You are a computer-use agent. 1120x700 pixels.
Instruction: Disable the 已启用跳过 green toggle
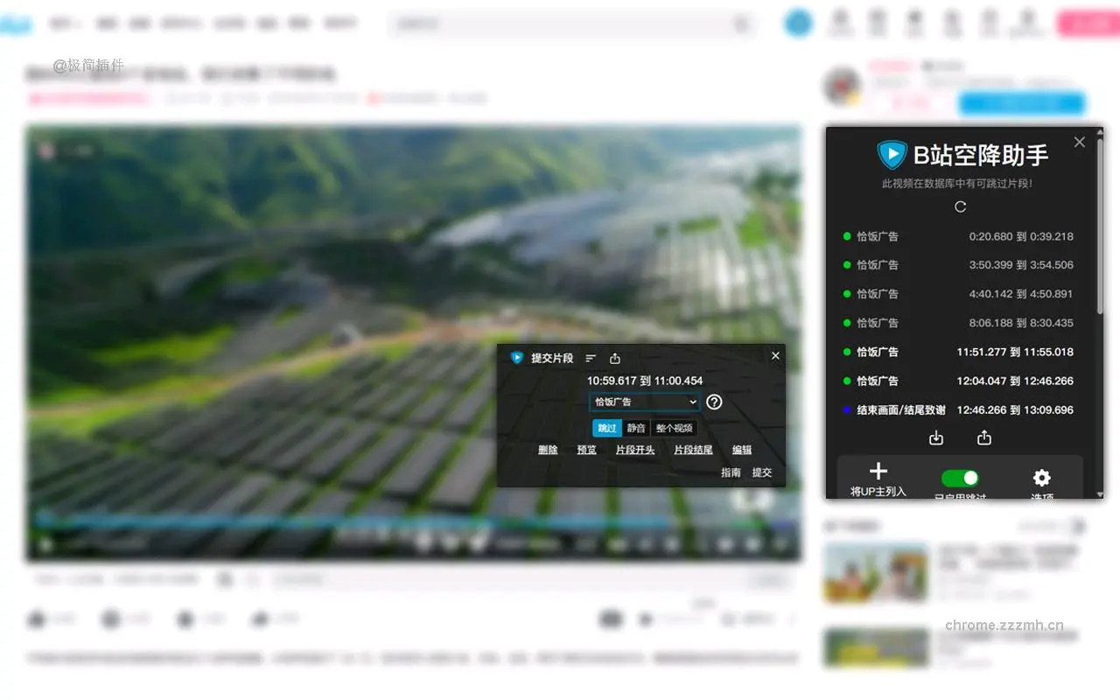960,478
